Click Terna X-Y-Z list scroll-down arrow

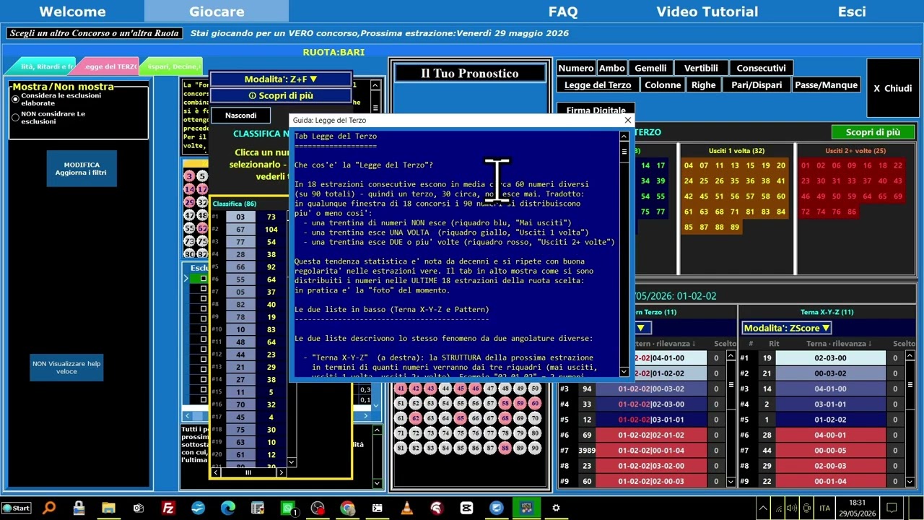tap(909, 481)
